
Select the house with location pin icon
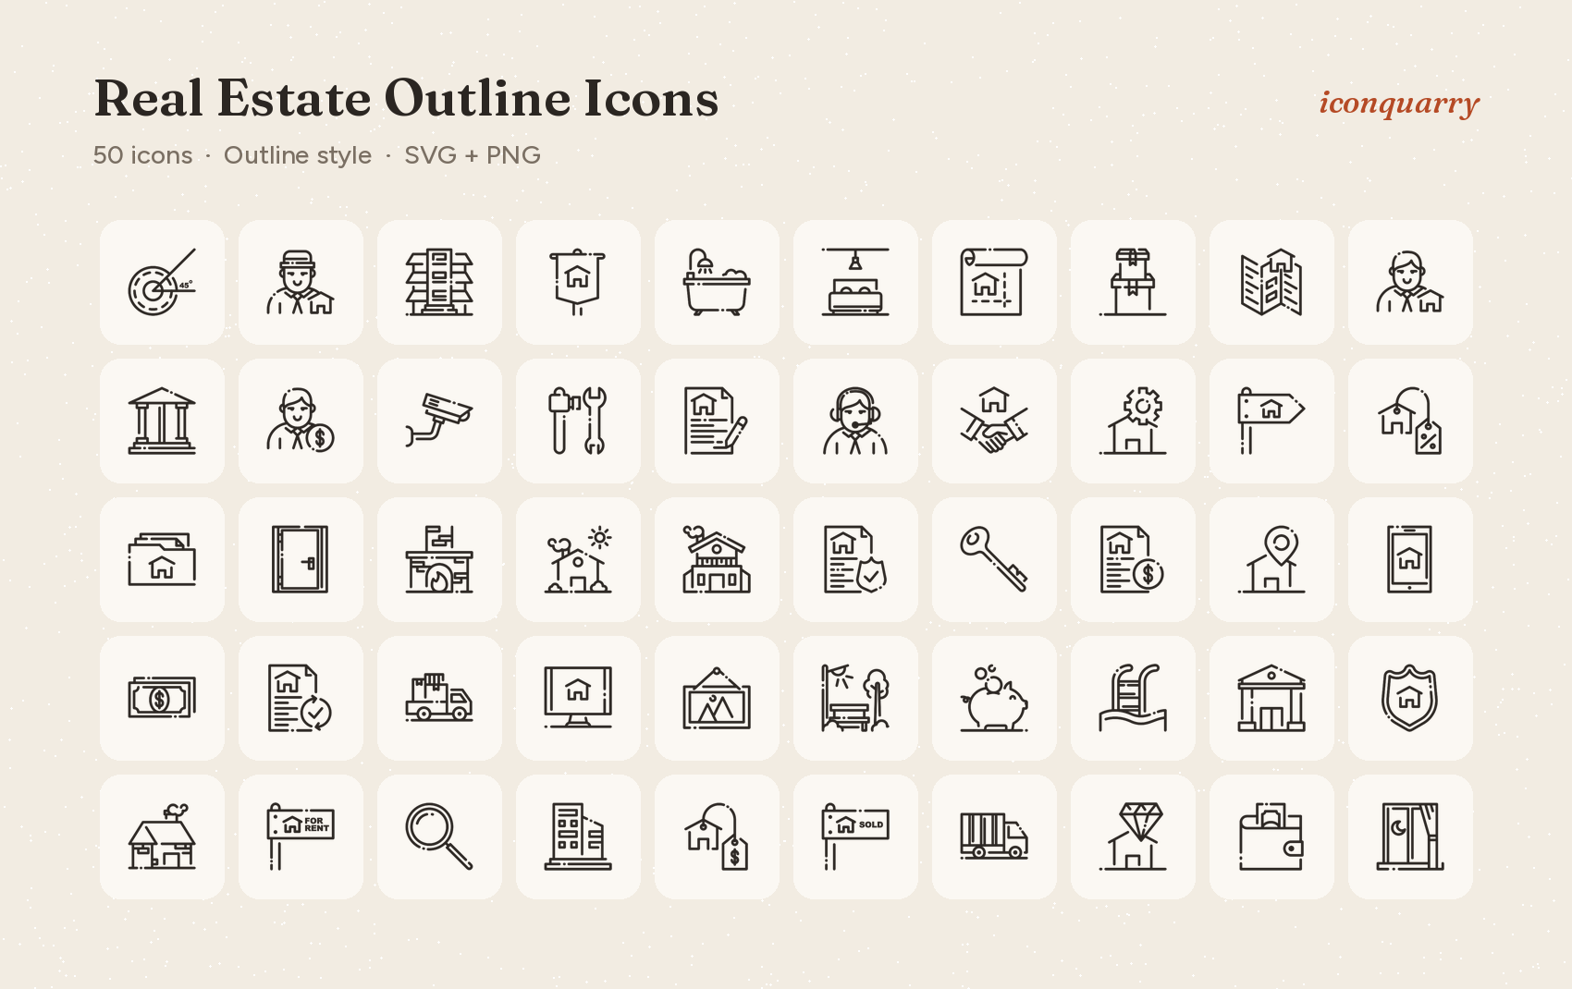coord(1271,559)
